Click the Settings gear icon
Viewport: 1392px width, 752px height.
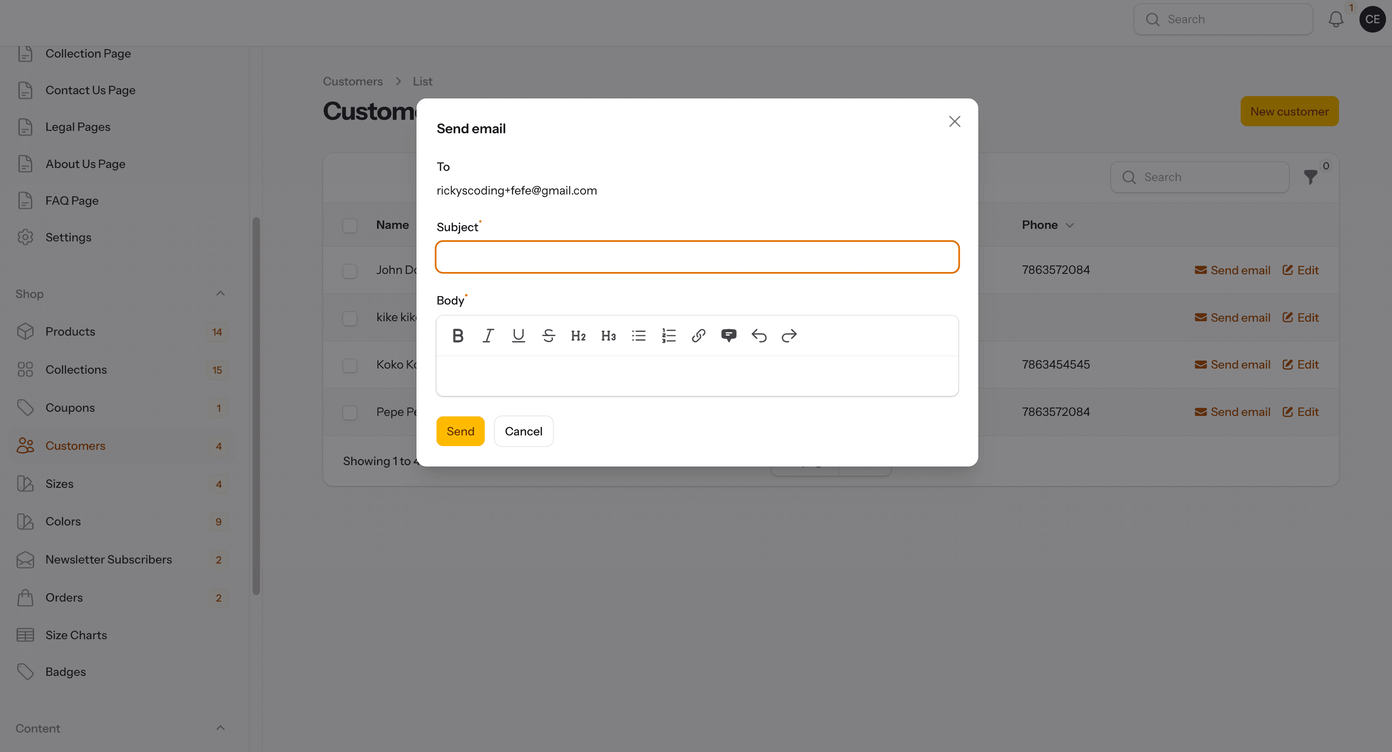pyautogui.click(x=26, y=237)
